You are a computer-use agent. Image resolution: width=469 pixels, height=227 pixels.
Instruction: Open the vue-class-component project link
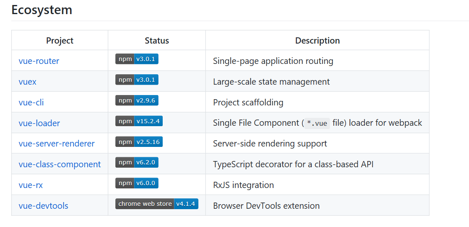pos(60,164)
